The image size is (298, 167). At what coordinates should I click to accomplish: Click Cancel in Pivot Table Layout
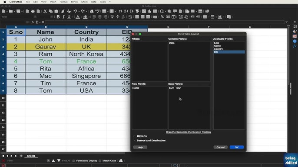tap(221, 147)
